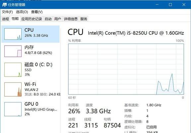Viewport: 191px width, 133px height.
Task: Switch to the 应用历史记录 tab
Action: tap(32, 19)
